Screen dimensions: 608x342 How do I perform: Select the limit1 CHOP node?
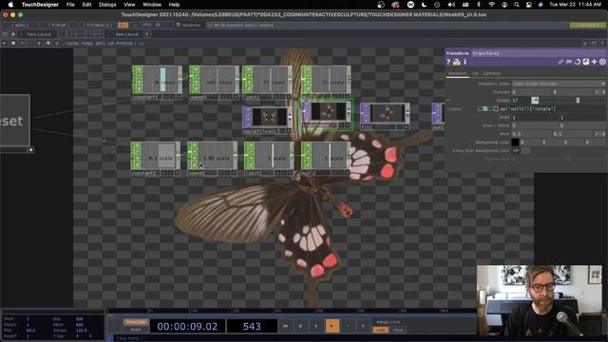[267, 83]
